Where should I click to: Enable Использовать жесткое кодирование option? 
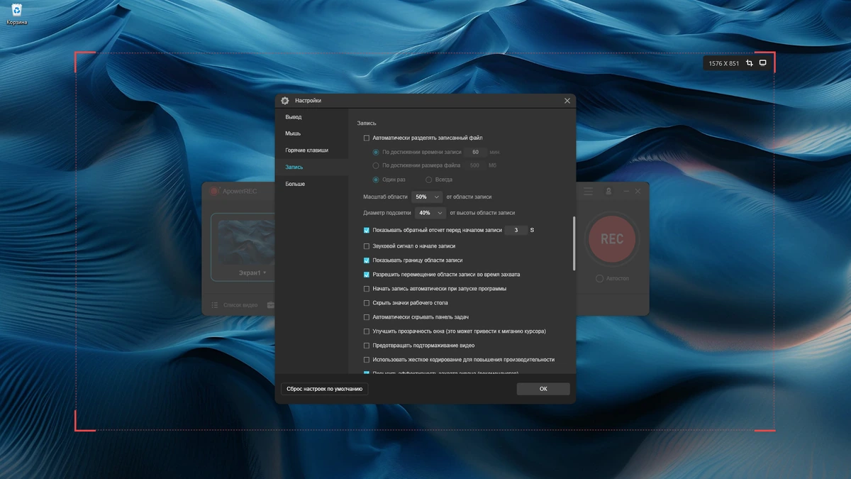click(367, 360)
